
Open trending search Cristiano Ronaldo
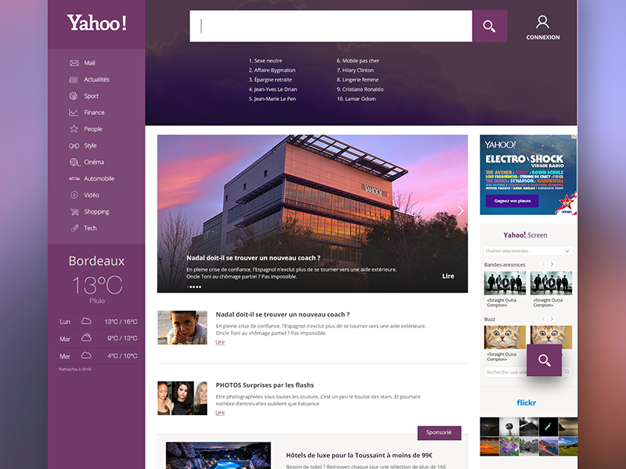(360, 89)
